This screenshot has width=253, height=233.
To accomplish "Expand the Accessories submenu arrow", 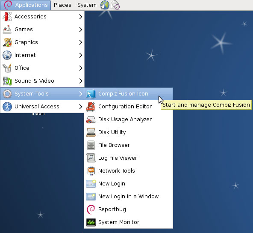I will [x=81, y=17].
